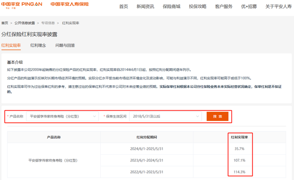Switch to the 红利实现率 tab
The image size is (294, 180).
[11, 45]
